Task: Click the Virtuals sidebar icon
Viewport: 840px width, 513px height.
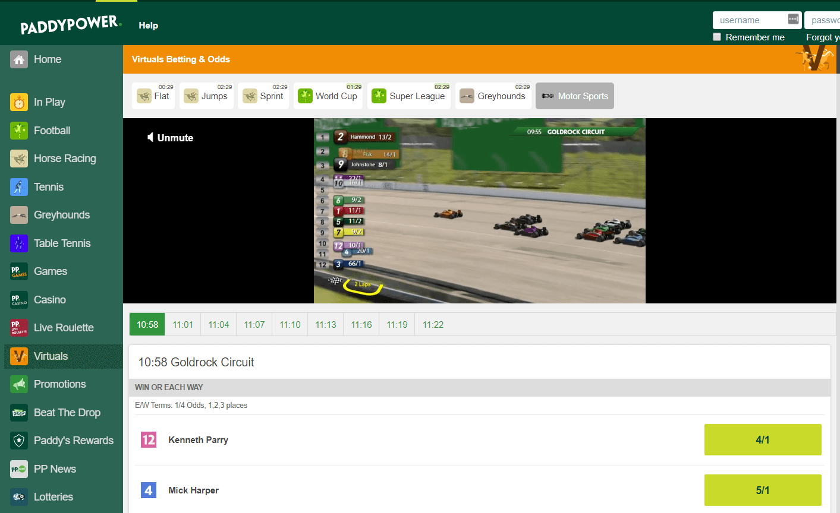Action: [19, 356]
